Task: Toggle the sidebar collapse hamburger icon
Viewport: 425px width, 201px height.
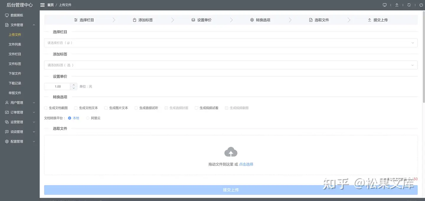Action: click(42, 5)
